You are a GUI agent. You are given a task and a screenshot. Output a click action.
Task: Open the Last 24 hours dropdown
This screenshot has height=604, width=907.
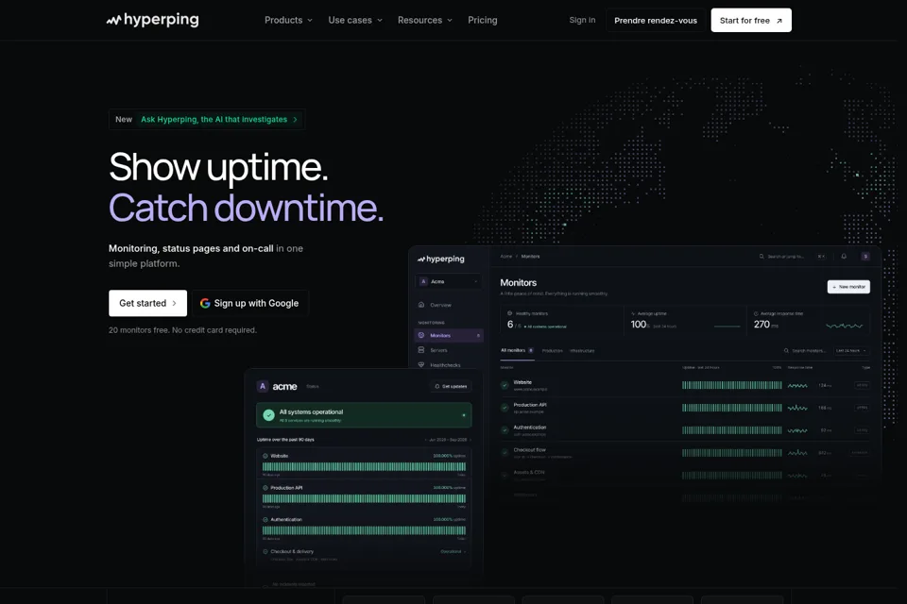851,350
